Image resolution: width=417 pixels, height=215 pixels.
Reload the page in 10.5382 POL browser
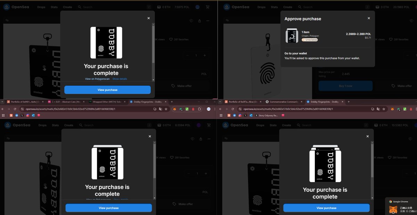[x=232, y=109]
